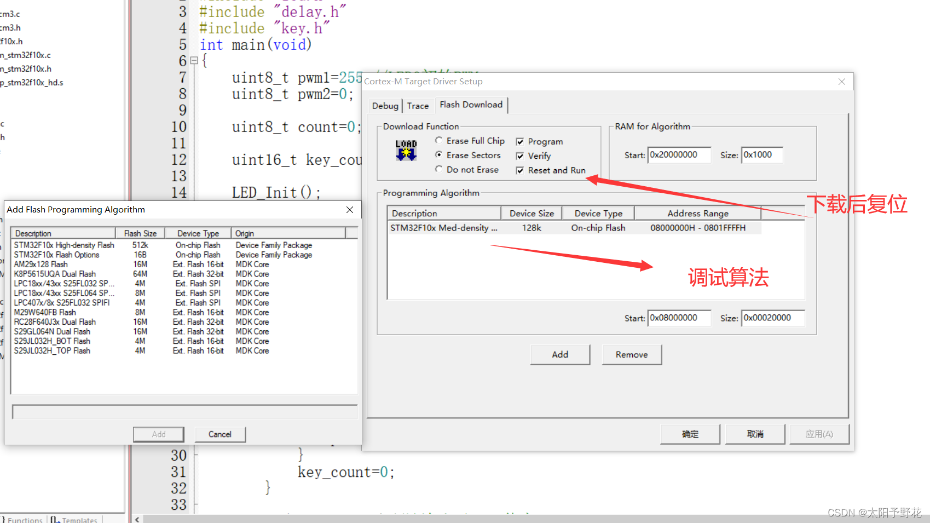Open file cm3.c in project tree
The width and height of the screenshot is (930, 523).
(x=10, y=14)
